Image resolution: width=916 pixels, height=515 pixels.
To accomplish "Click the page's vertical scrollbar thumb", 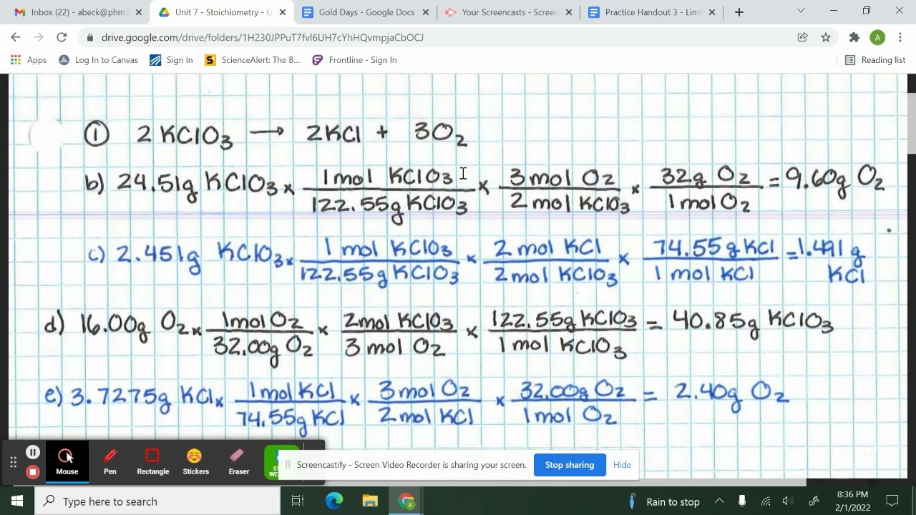I will [911, 122].
